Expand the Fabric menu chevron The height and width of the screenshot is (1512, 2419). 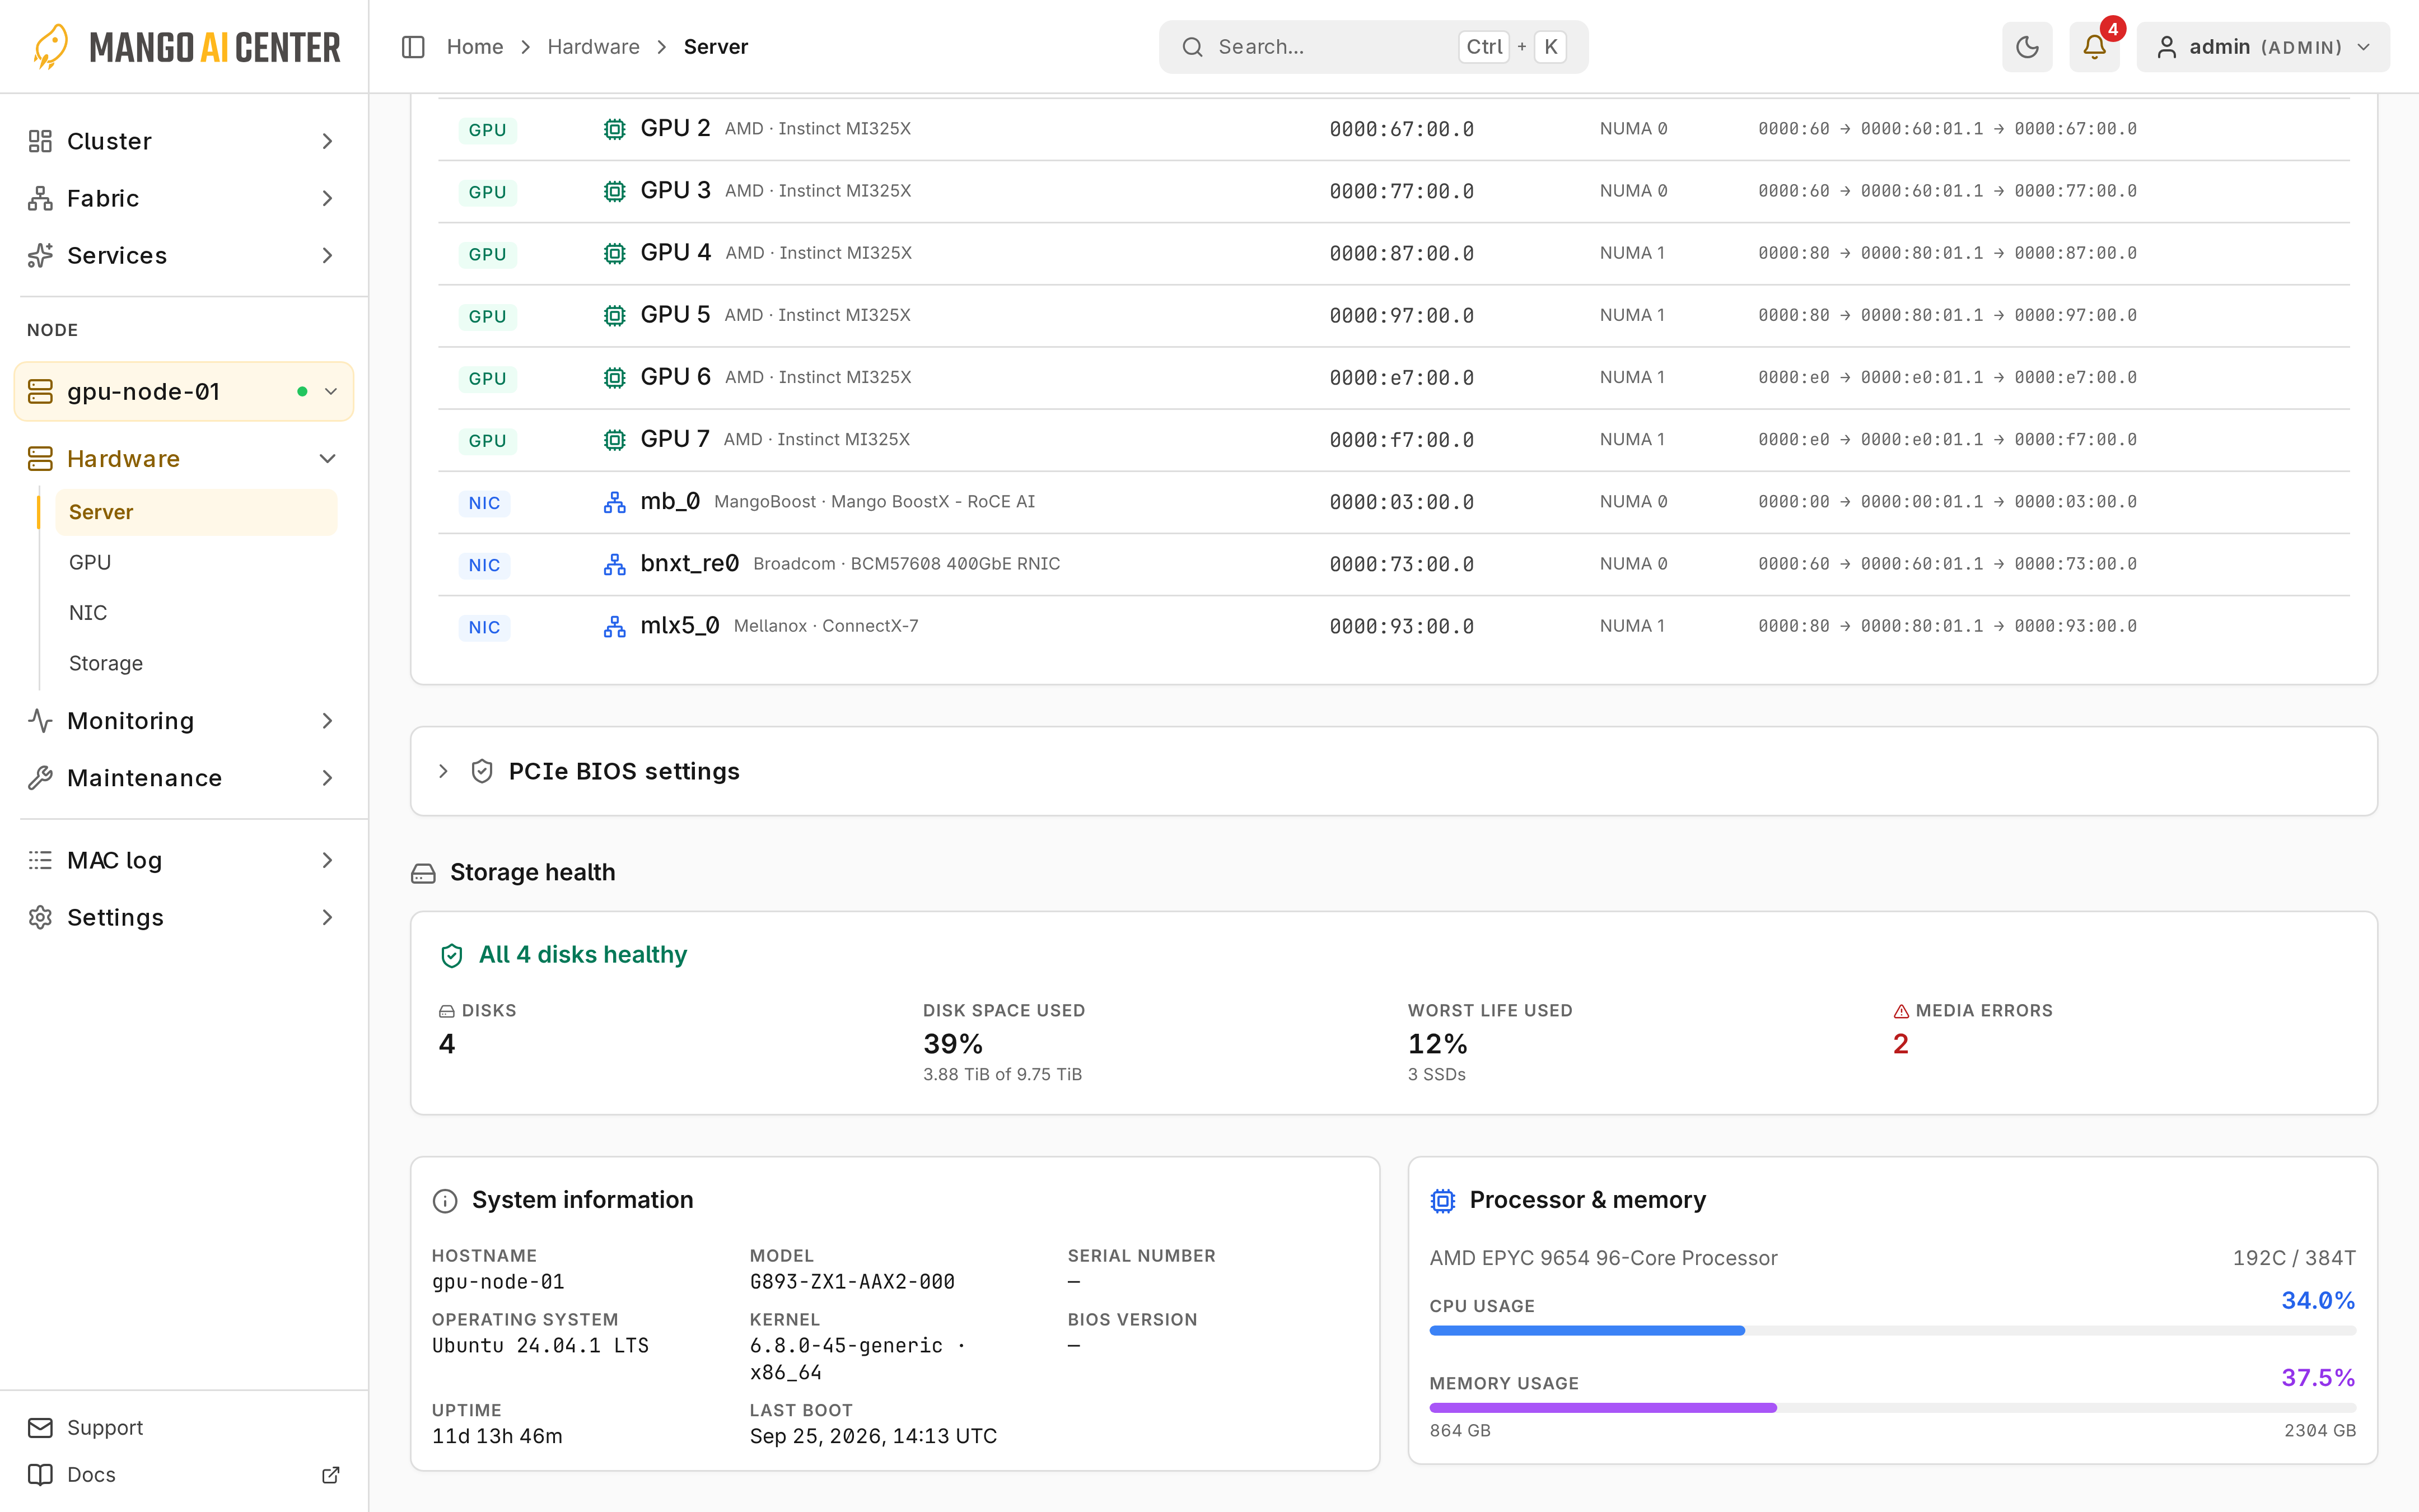tap(327, 198)
